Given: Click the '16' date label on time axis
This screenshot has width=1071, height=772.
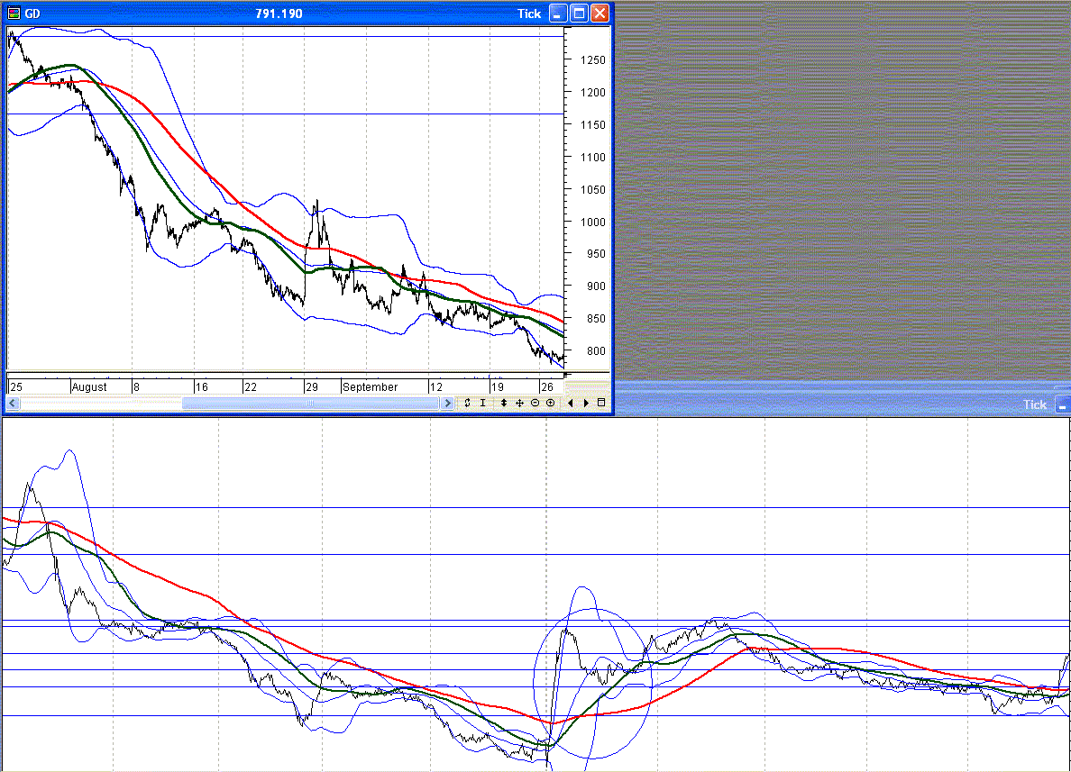Looking at the screenshot, I should point(202,387).
